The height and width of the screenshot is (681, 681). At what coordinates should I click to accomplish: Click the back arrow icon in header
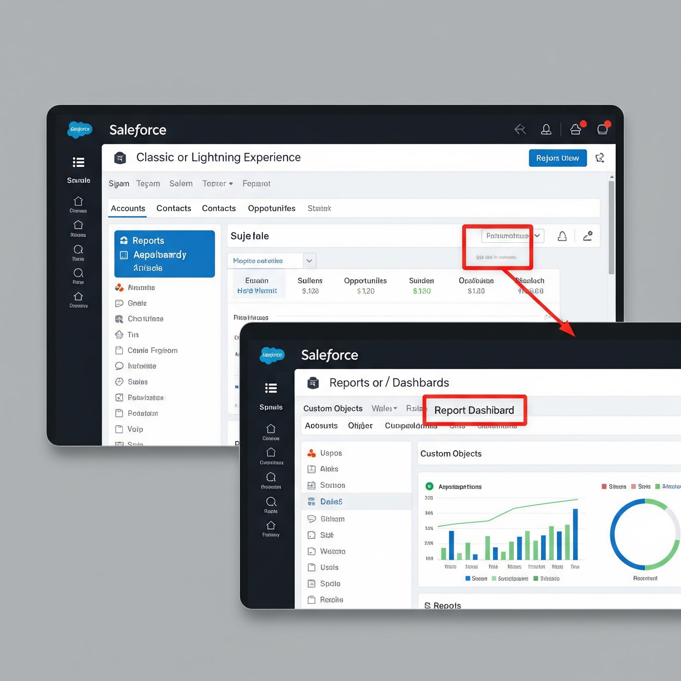520,129
